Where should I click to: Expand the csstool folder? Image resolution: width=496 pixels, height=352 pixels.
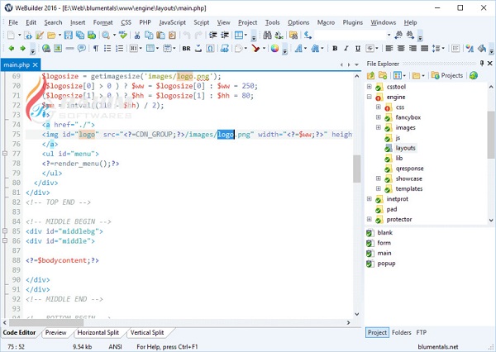point(369,86)
